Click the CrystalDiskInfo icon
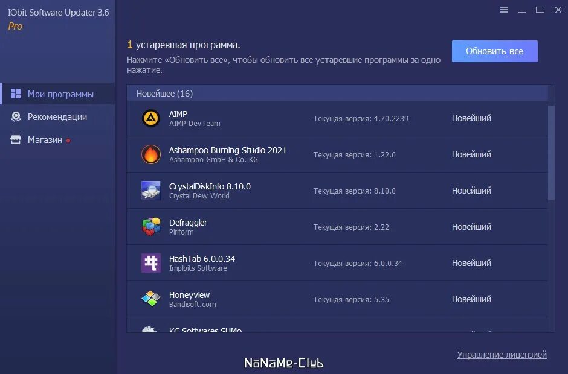 point(150,191)
